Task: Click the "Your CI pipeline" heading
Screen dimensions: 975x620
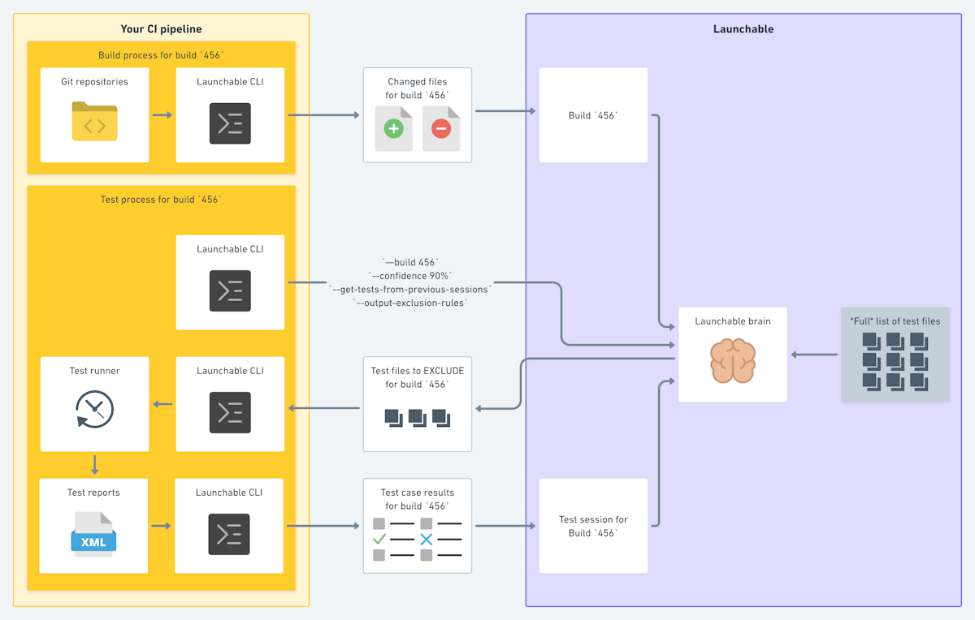Action: 161,28
